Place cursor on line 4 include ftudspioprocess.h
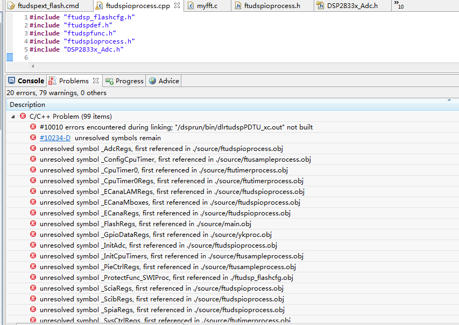 tap(82, 41)
